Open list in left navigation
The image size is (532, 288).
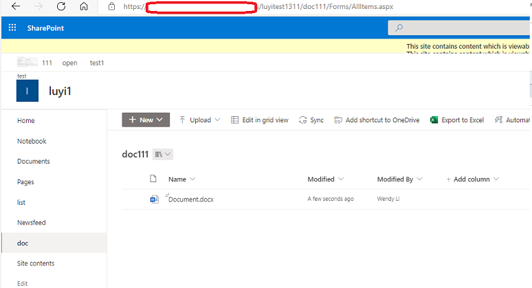(x=21, y=203)
